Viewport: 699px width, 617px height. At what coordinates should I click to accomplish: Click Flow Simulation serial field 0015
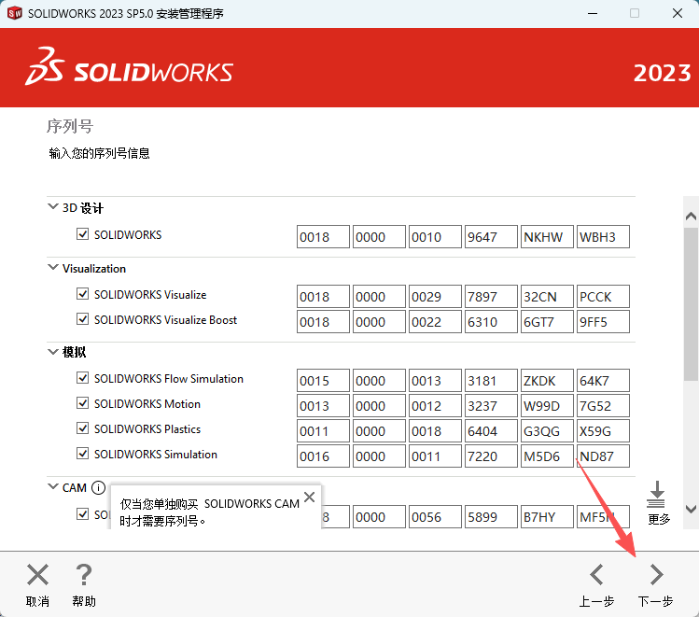[x=323, y=381]
